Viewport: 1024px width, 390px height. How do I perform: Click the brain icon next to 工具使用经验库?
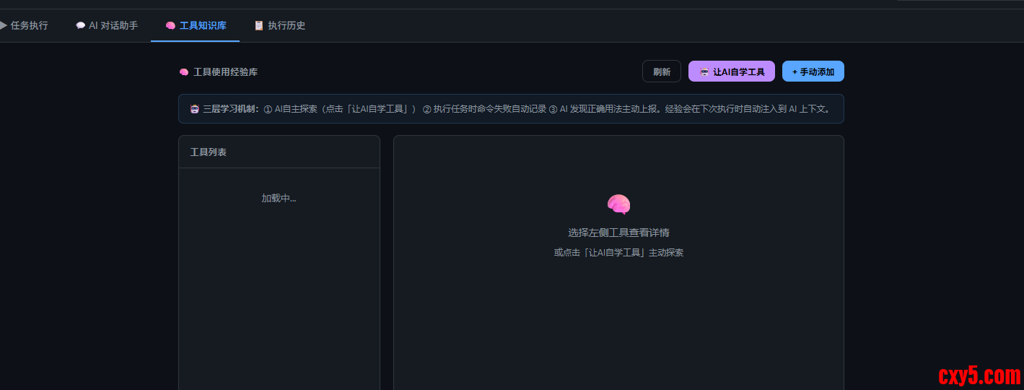[x=183, y=72]
